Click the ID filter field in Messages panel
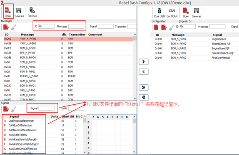This screenshot has width=239, height=155. coord(46,26)
